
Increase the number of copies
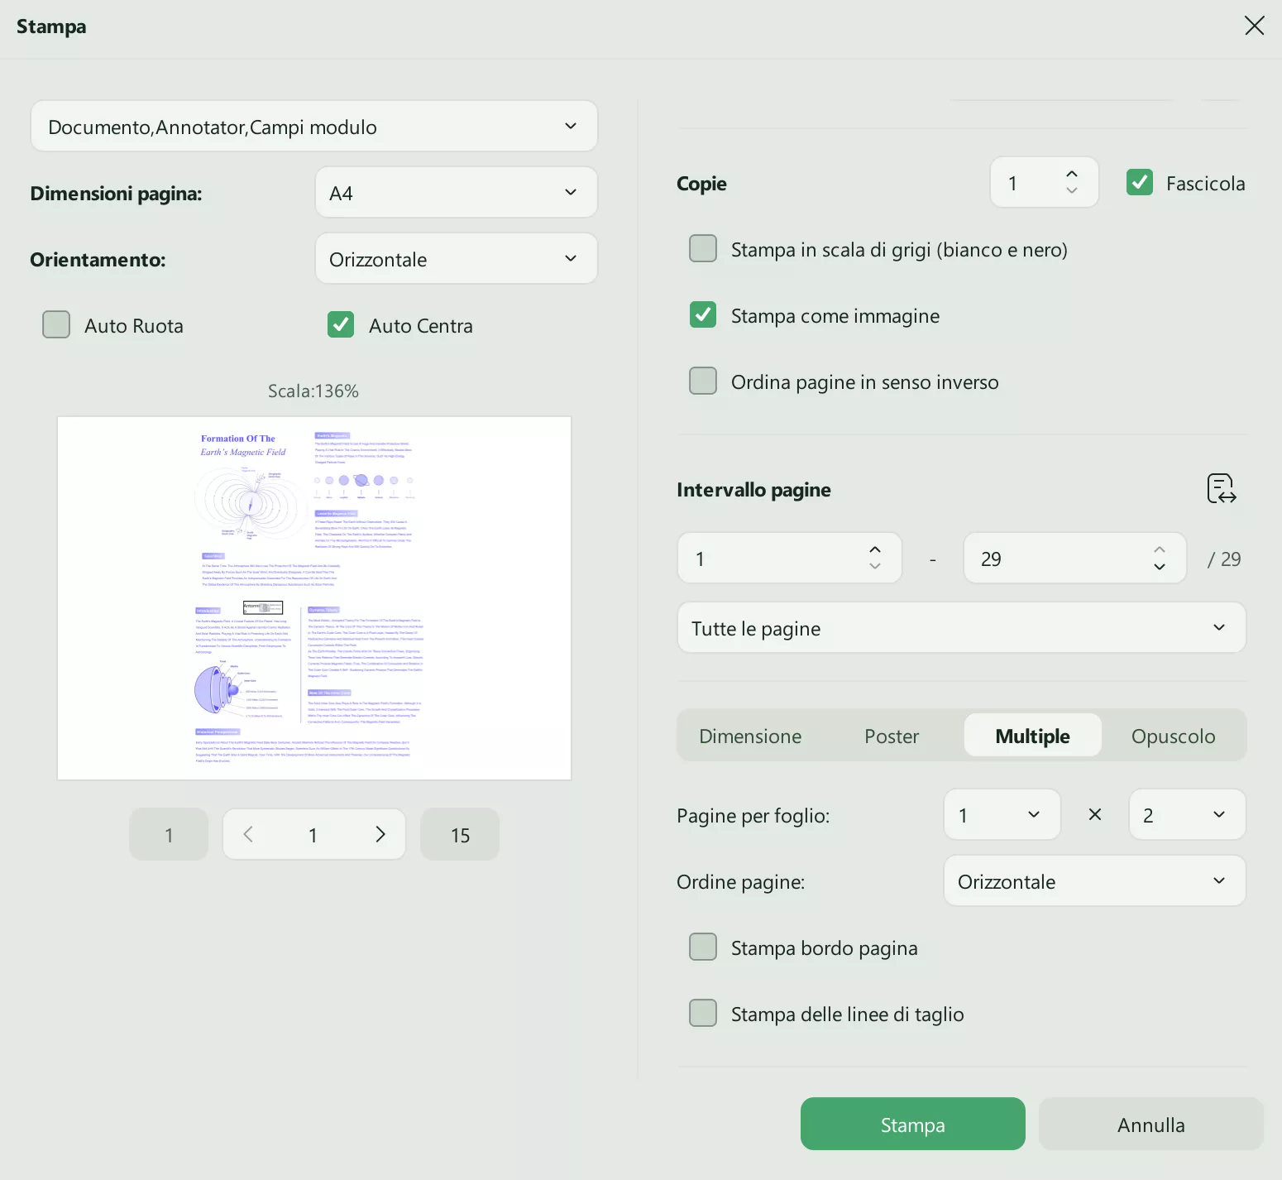1072,175
